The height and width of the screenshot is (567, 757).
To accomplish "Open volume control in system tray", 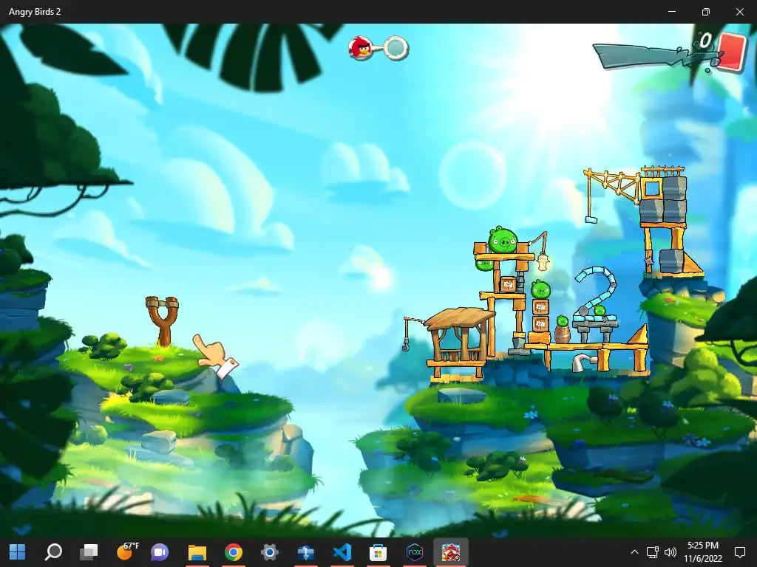I will point(670,552).
